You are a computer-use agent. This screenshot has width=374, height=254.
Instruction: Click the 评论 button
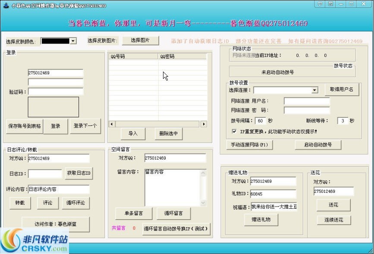48,203
